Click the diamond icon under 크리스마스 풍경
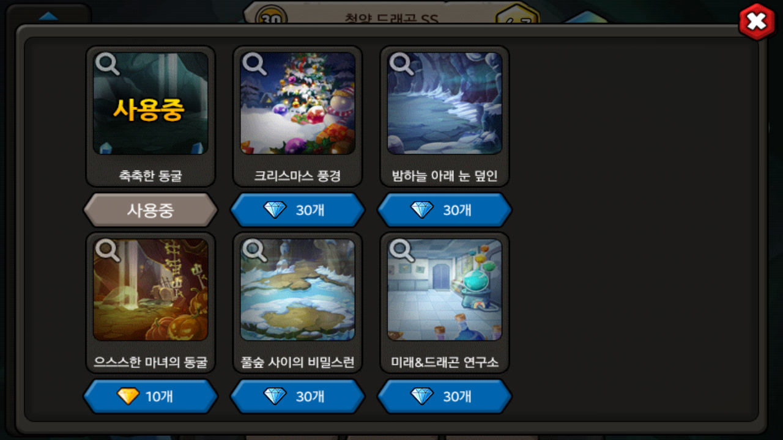The image size is (783, 440). pyautogui.click(x=275, y=210)
